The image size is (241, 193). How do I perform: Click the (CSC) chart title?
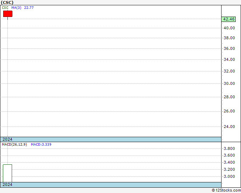[x=7, y=2]
